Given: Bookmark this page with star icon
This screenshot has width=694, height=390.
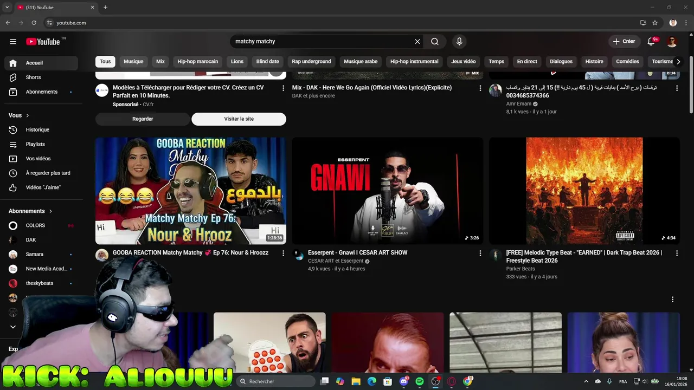Looking at the screenshot, I should [655, 23].
